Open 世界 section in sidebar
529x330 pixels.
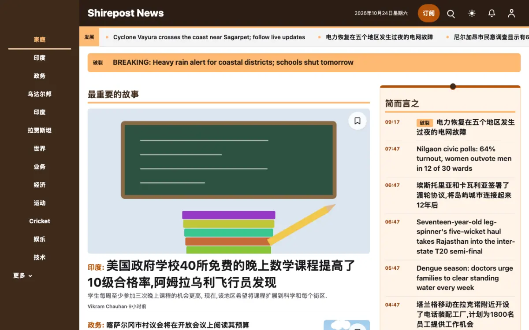40,149
